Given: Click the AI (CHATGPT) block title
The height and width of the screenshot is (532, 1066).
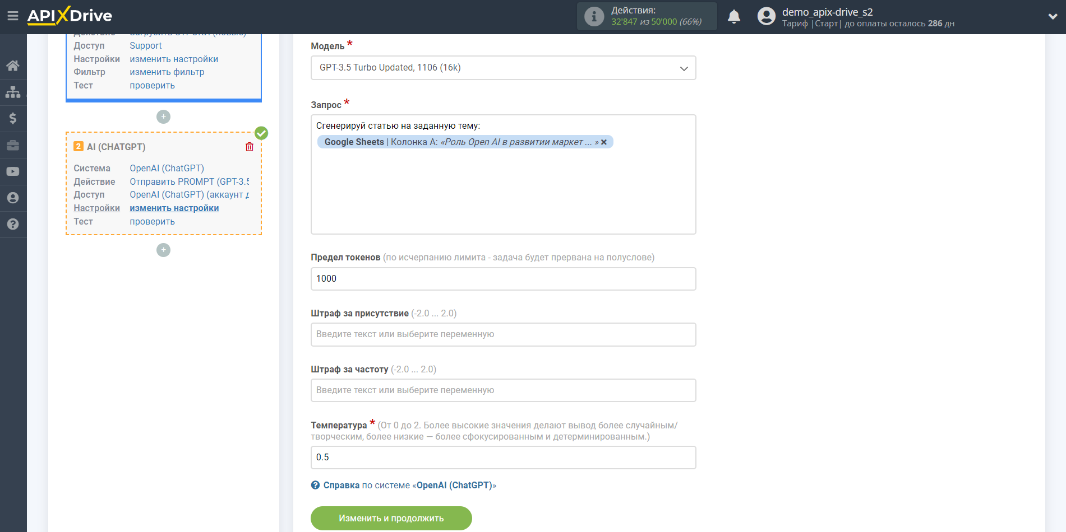Looking at the screenshot, I should point(116,147).
